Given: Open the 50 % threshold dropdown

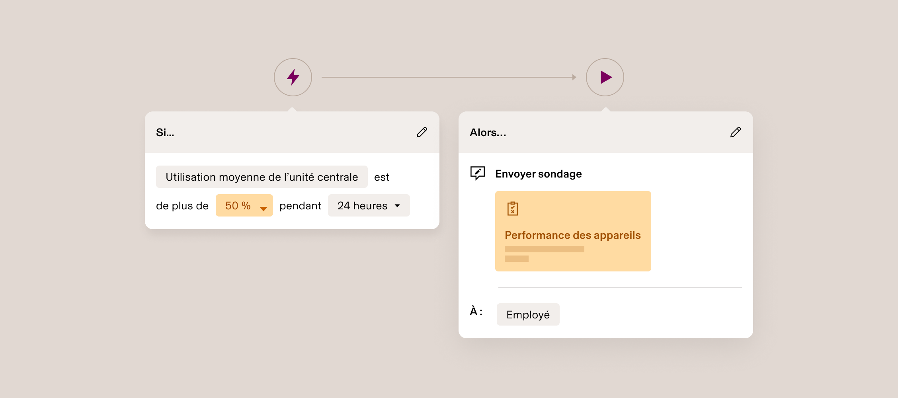Looking at the screenshot, I should 244,205.
